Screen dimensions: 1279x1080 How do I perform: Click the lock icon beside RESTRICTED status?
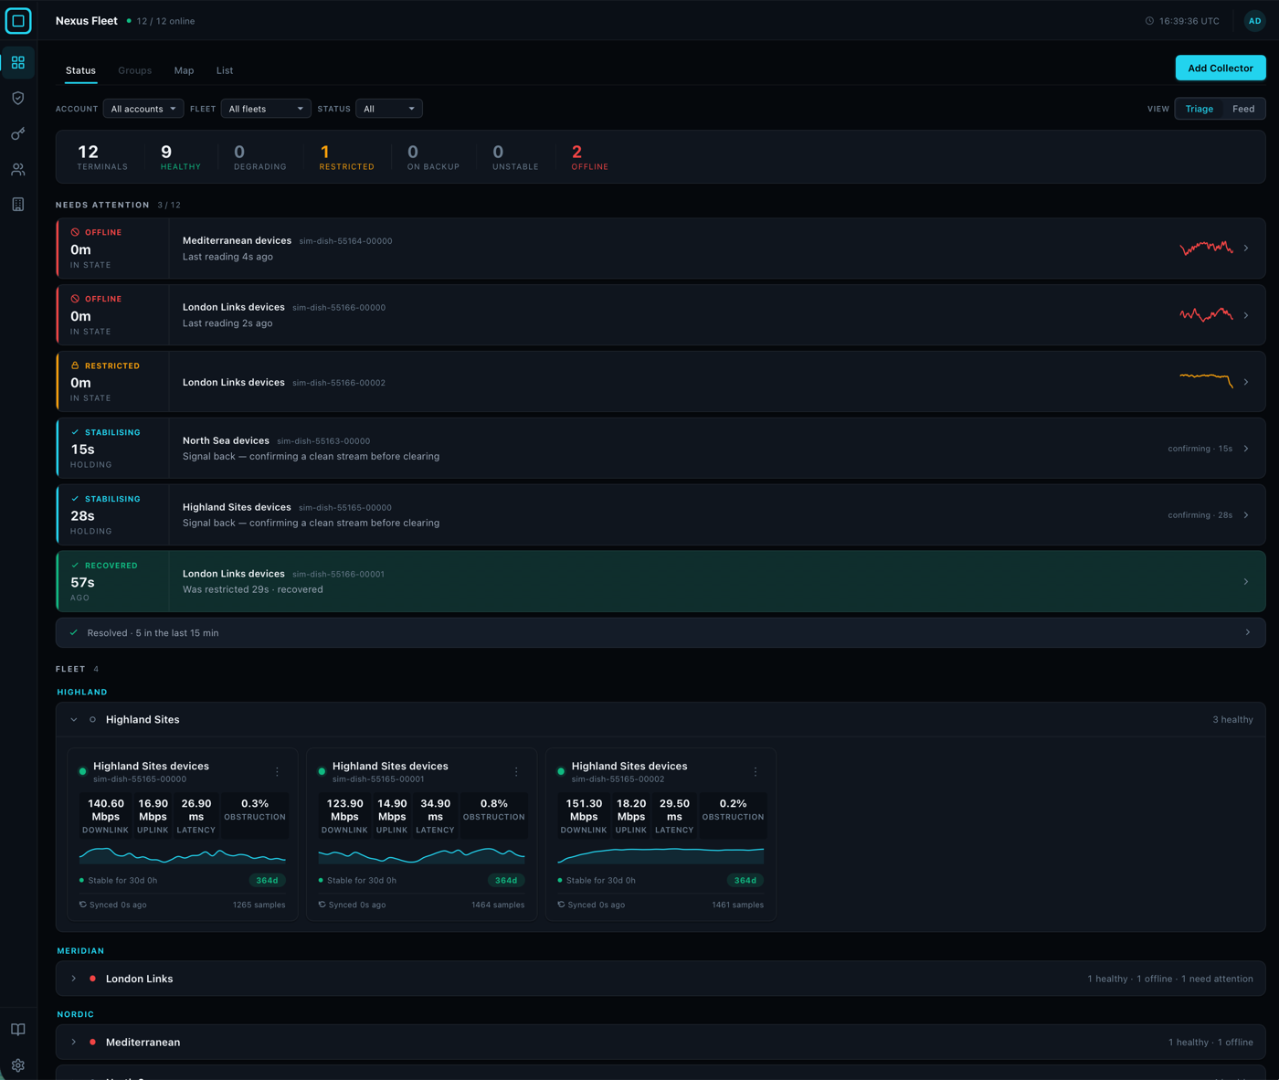[75, 365]
